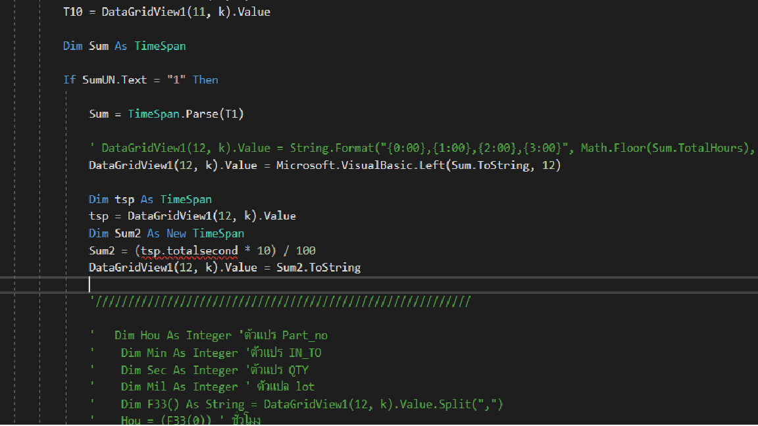Screen dimensions: 758x426
Task: Click the error-underlined tsp.totalsecond expression
Action: click(x=189, y=250)
